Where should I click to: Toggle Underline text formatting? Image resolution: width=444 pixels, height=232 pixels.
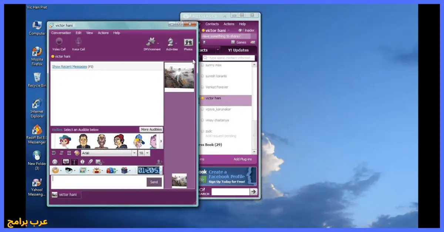click(x=69, y=153)
